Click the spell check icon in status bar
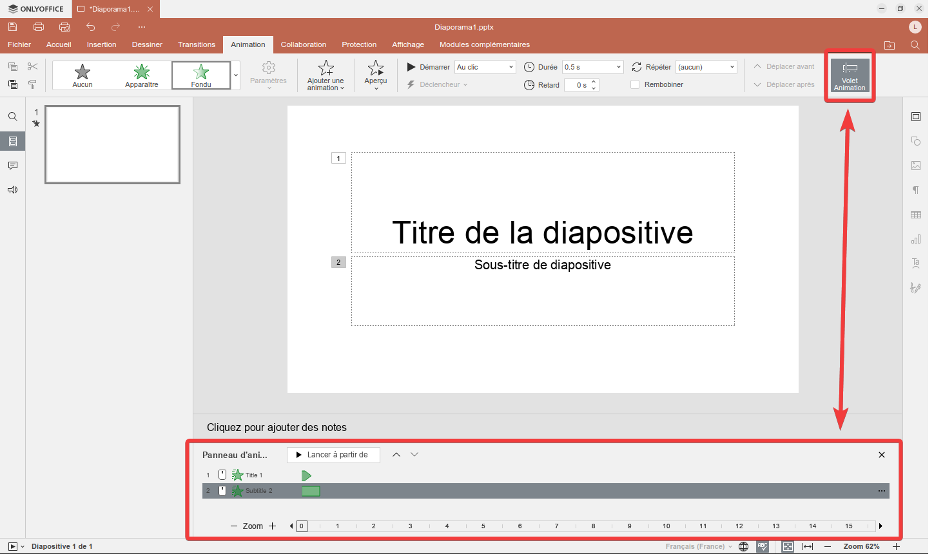 coord(763,546)
